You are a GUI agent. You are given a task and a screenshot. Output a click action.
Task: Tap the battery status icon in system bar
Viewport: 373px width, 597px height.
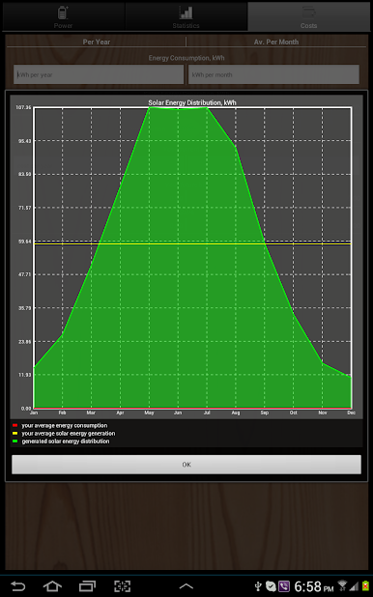tap(365, 585)
